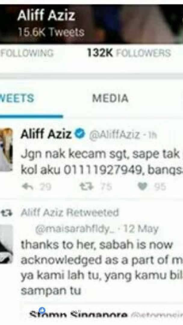Viewport: 183px width, 325px height.
Task: Select the Tweets tab
Action: [x=17, y=98]
